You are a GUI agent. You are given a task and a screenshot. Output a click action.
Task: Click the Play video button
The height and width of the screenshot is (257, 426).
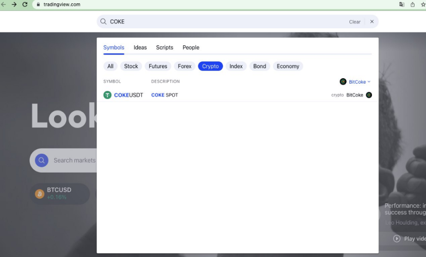coord(409,239)
